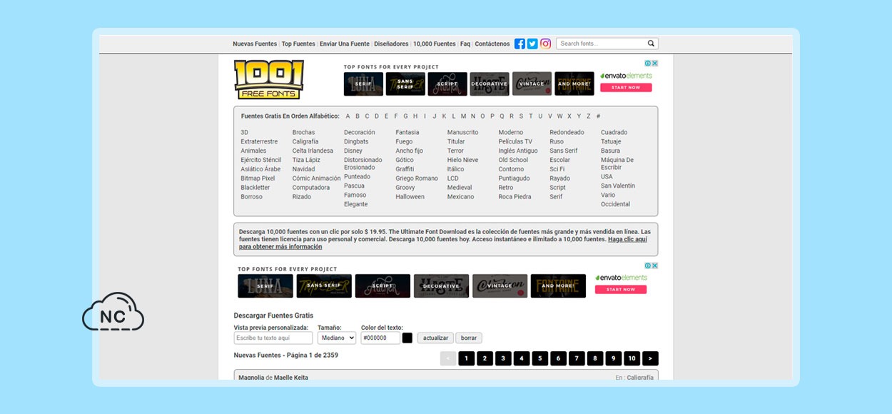Click the actualizar button
892x414 pixels.
pos(435,338)
